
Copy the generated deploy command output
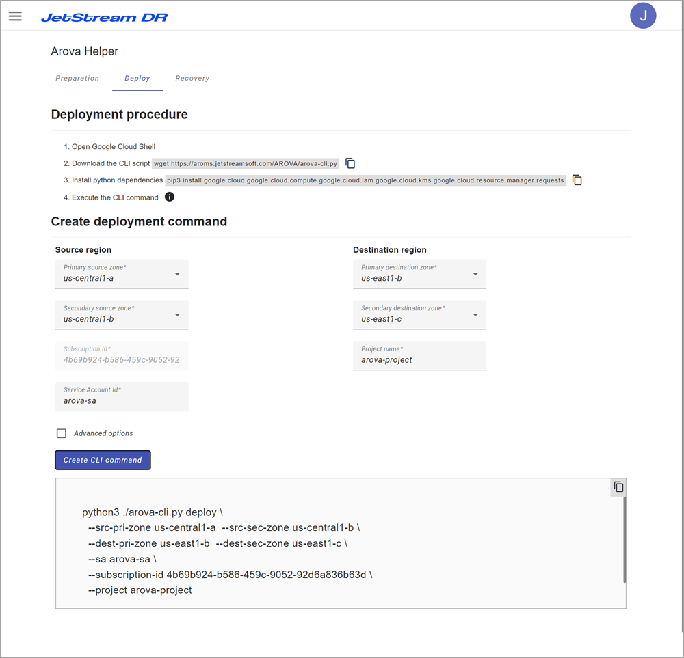(618, 487)
